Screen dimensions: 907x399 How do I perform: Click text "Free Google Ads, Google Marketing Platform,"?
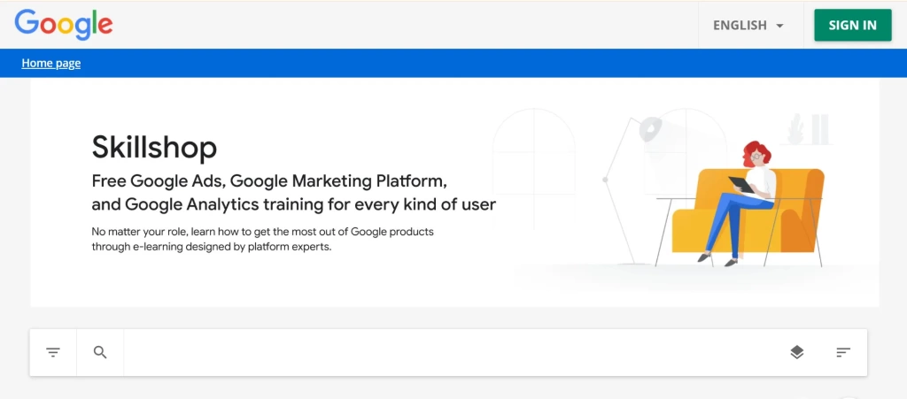point(269,181)
